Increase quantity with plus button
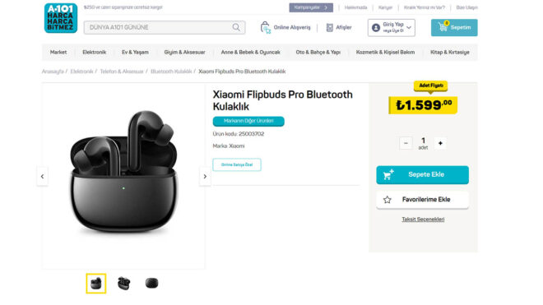This screenshot has width=543, height=305. point(440,143)
